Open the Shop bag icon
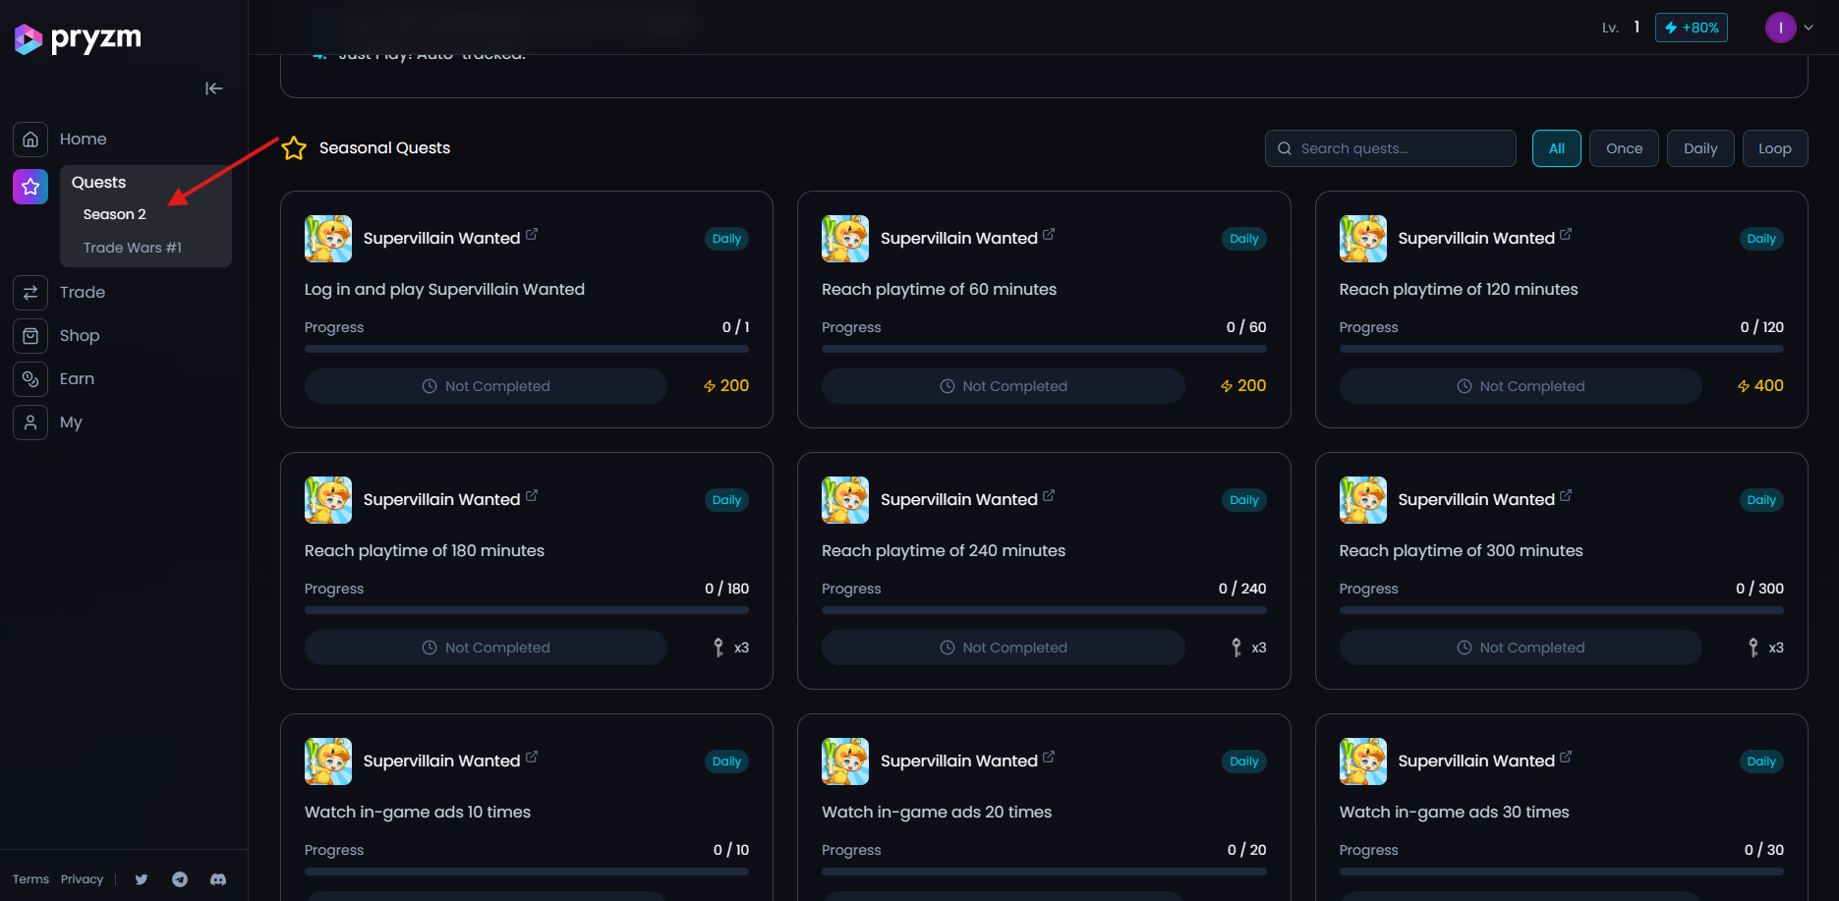The width and height of the screenshot is (1839, 901). click(30, 336)
